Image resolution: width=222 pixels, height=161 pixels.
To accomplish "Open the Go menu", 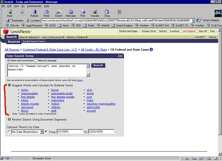I will coord(23,6).
